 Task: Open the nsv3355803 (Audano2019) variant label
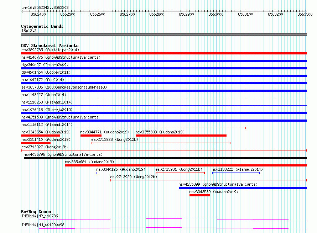[x=160, y=132]
